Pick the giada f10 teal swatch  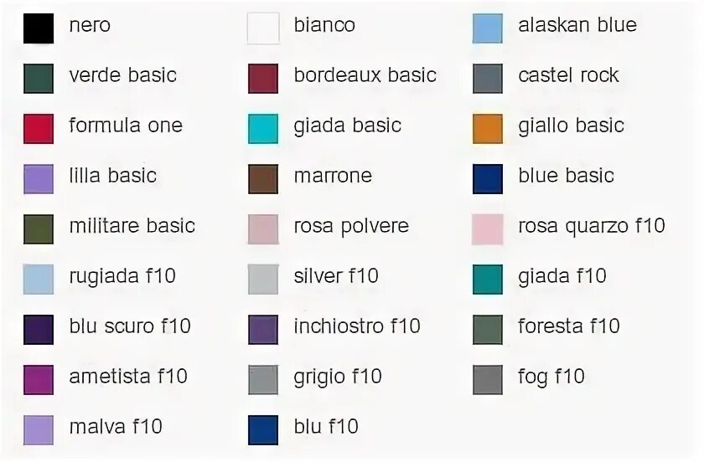coord(488,280)
